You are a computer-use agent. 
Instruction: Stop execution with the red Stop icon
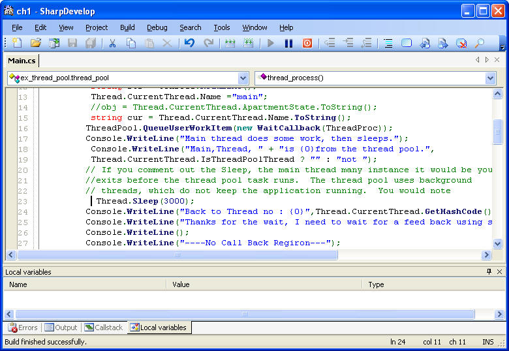307,43
